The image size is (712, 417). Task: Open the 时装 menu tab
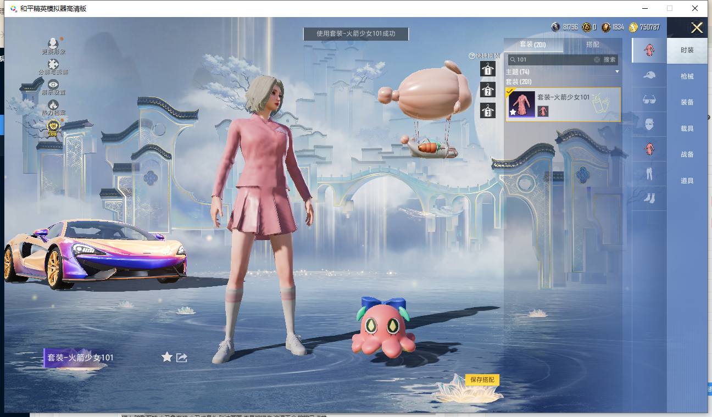click(x=687, y=50)
